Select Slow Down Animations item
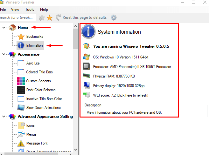 tap(44, 108)
